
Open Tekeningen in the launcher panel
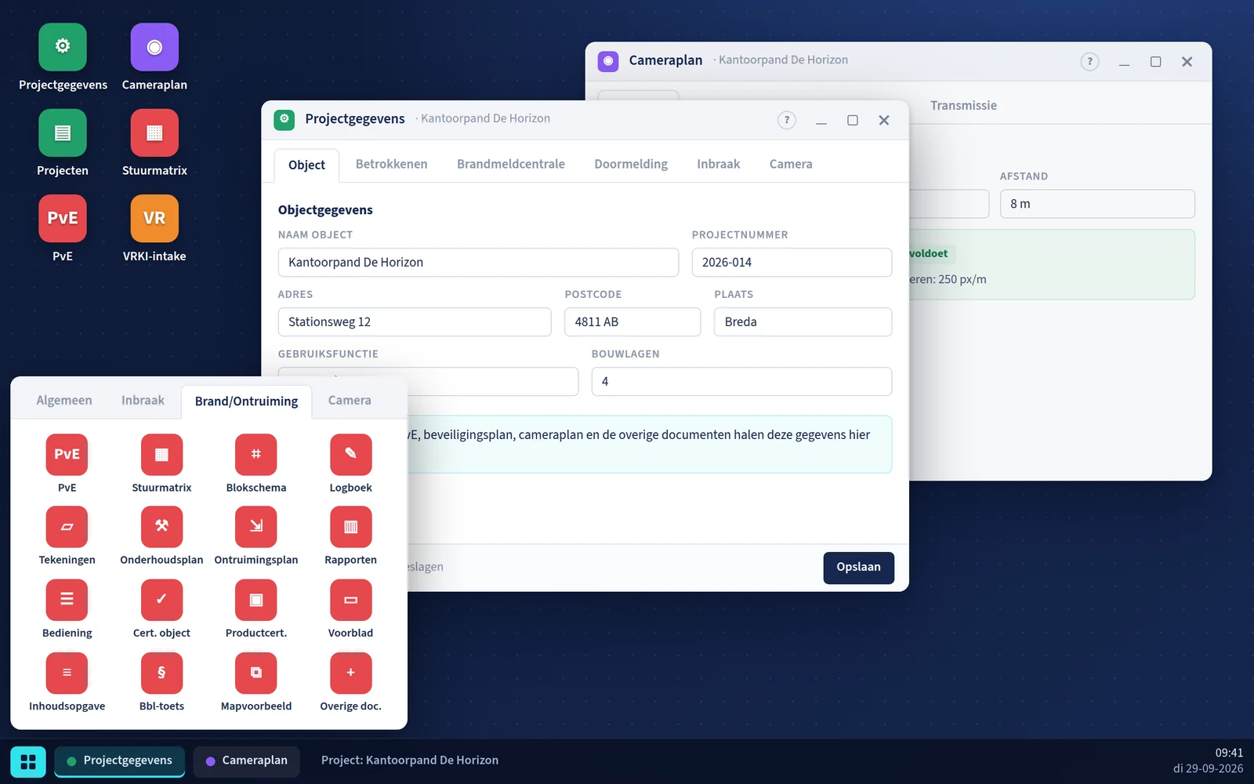tap(67, 536)
